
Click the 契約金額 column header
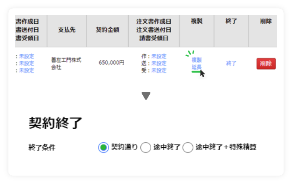[x=107, y=30]
